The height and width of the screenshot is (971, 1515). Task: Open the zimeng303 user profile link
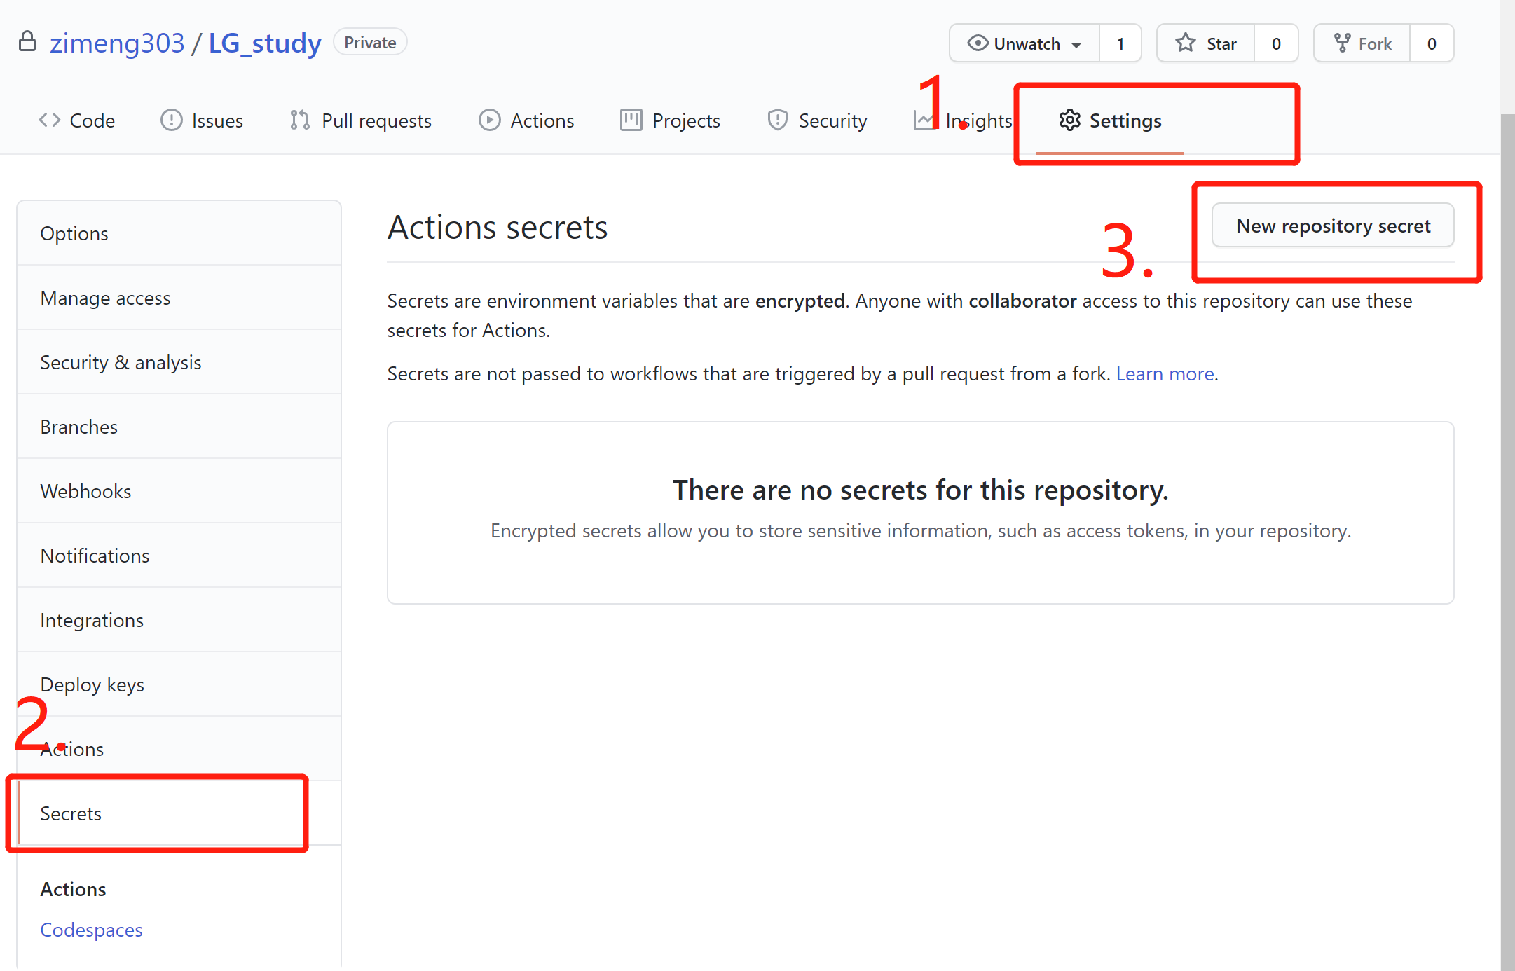[x=117, y=43]
